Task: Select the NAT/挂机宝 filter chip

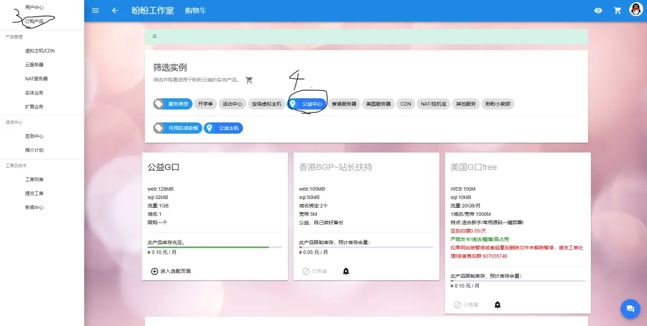Action: 433,104
